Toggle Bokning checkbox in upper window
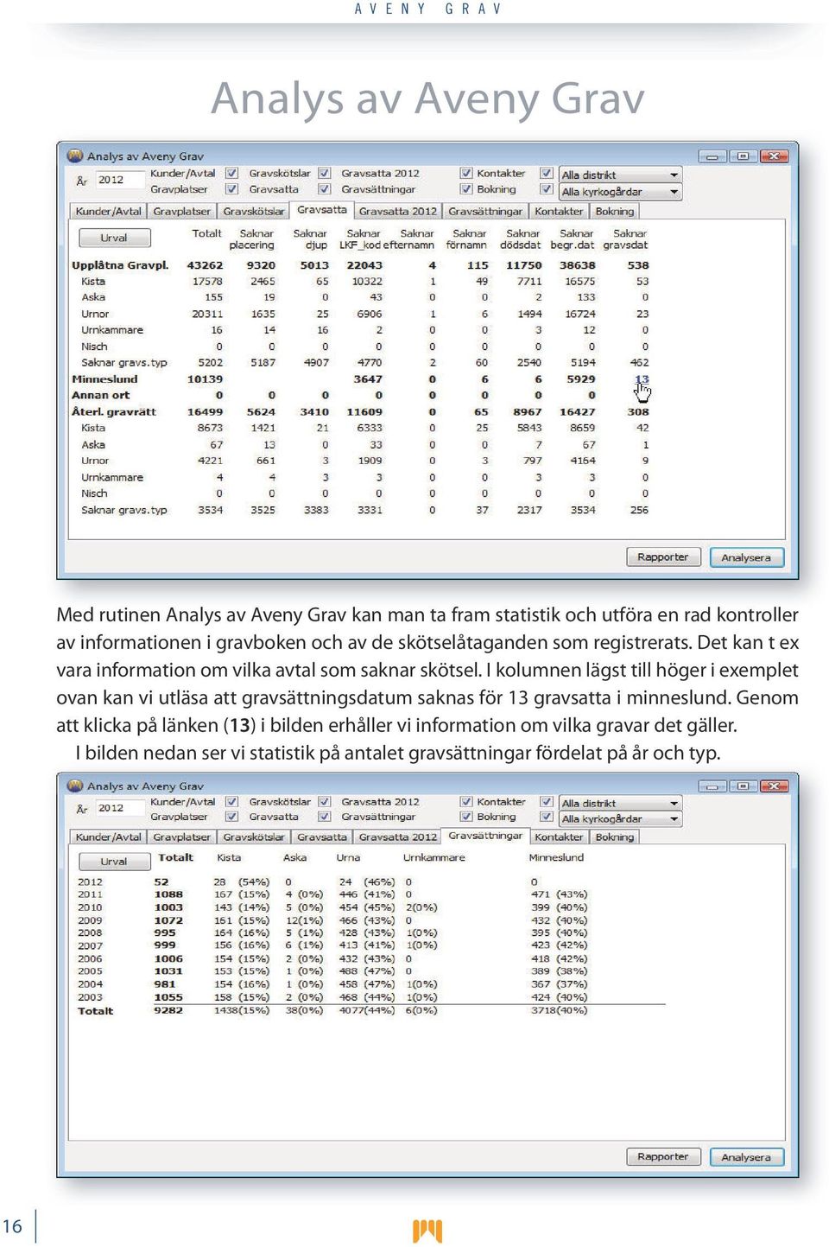This screenshot has height=1247, width=829. pos(547,189)
